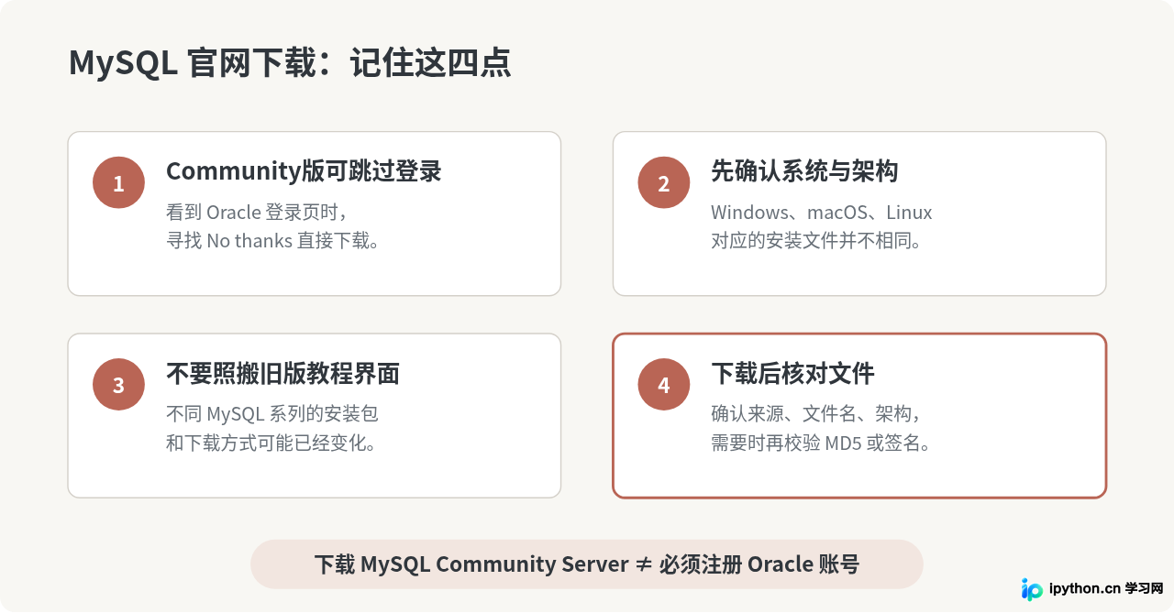The width and height of the screenshot is (1174, 613).
Task: Select the heading "Community版可跳过登录"
Action: (304, 171)
